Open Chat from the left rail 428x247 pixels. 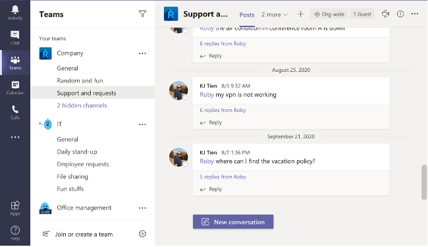point(15,38)
